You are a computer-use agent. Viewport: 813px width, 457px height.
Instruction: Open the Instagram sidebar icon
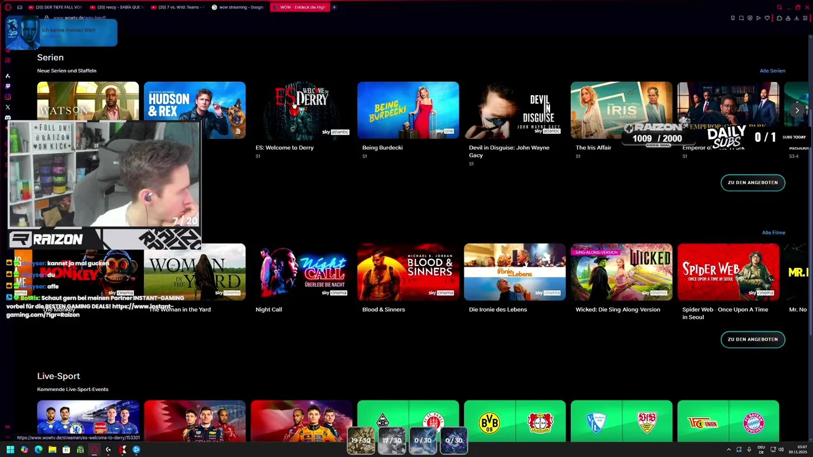coord(8,96)
